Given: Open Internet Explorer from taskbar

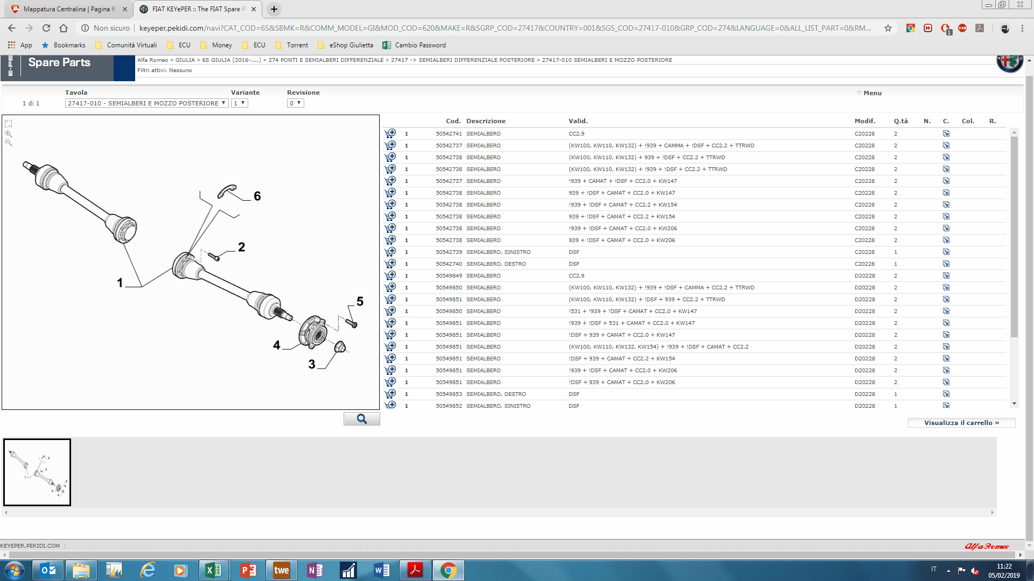Looking at the screenshot, I should point(148,570).
